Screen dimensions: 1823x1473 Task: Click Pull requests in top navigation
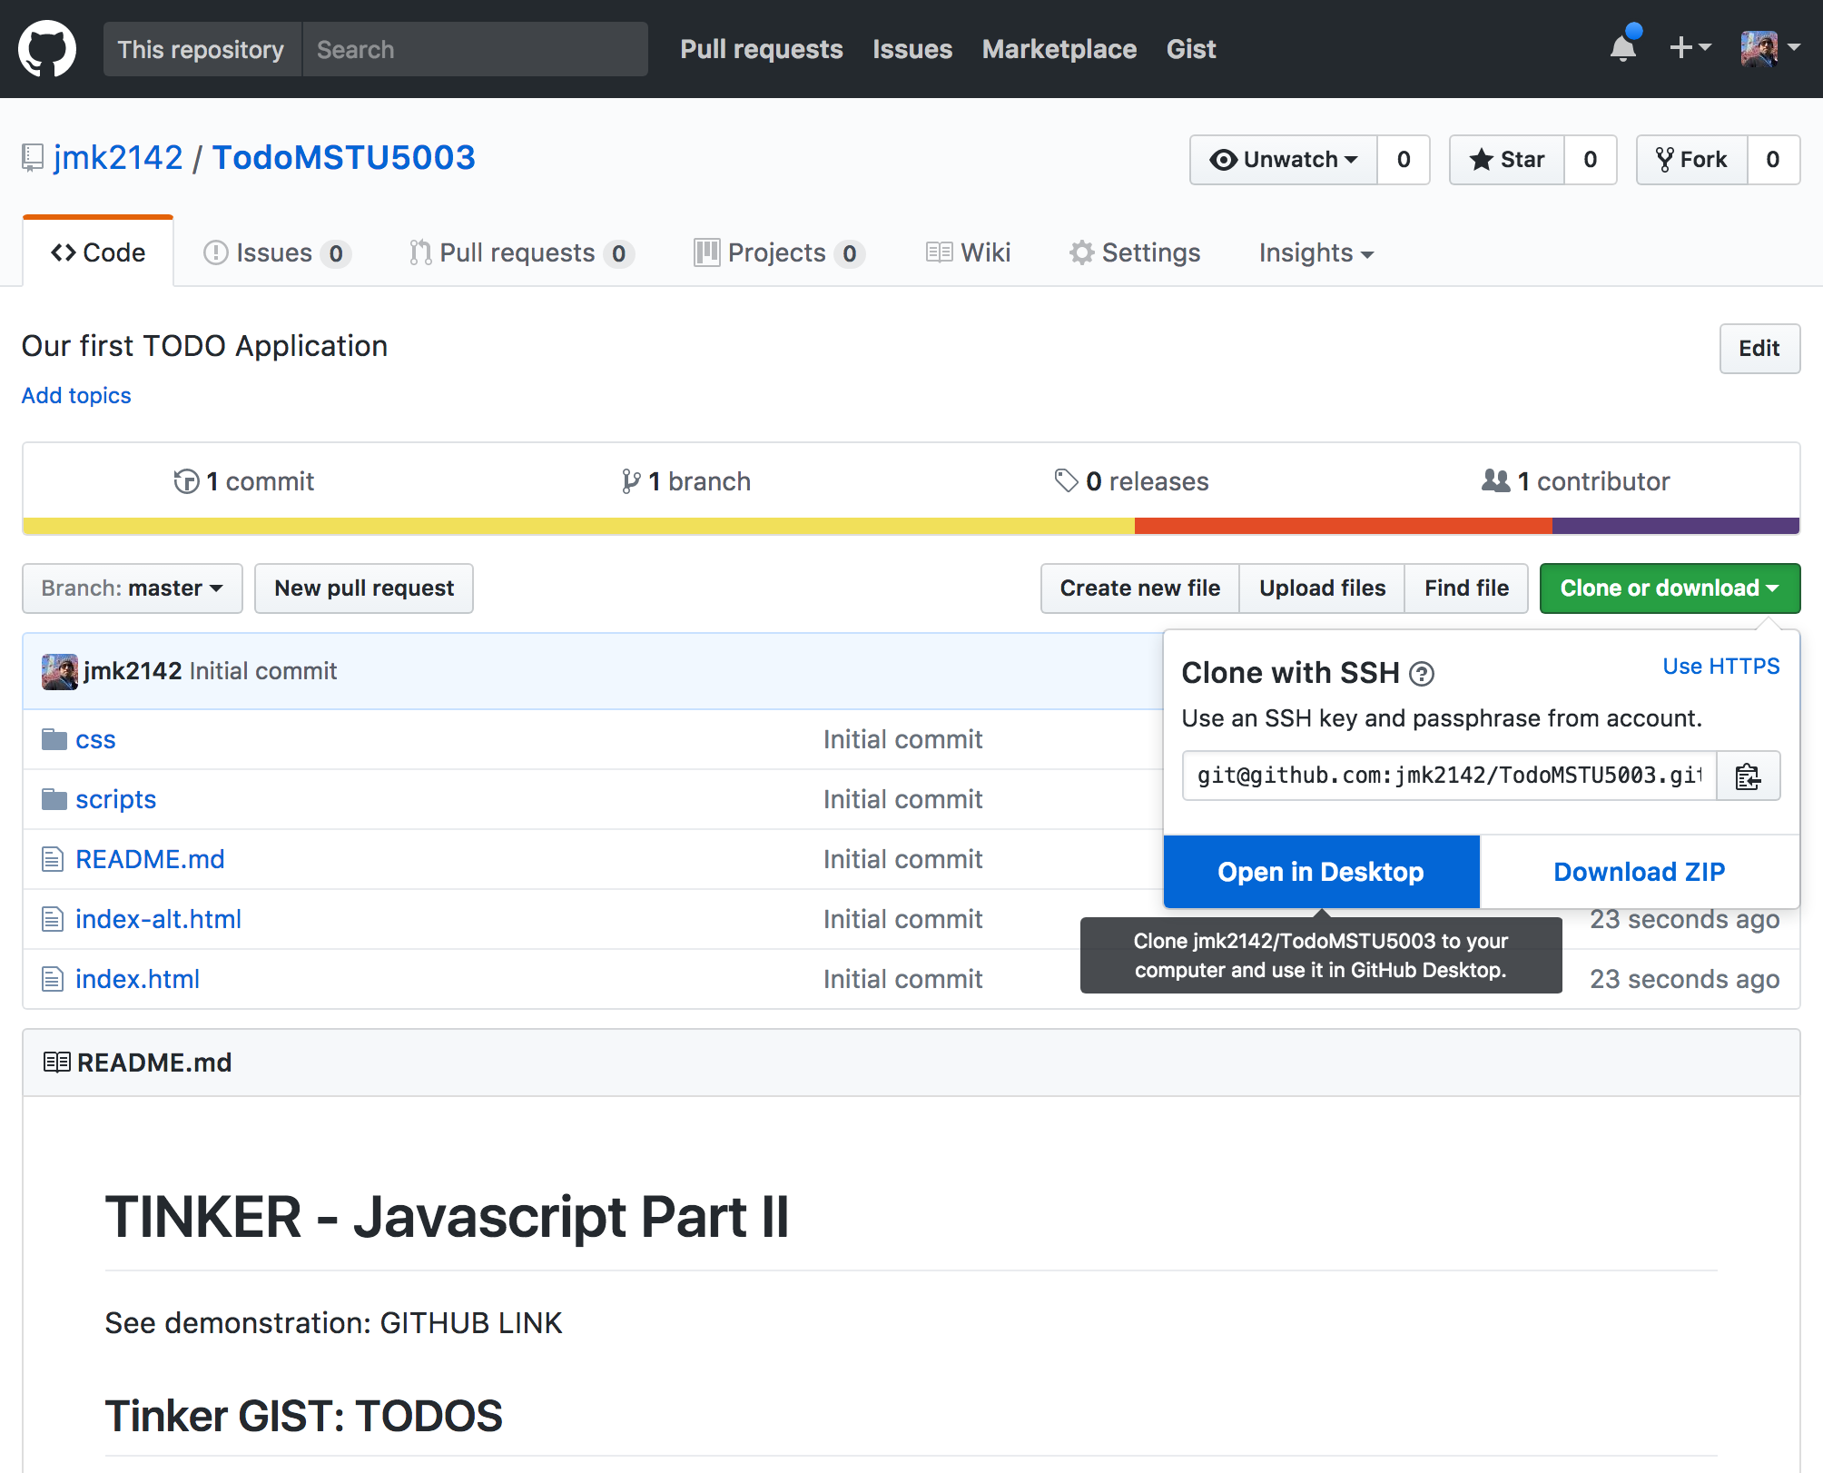pos(762,49)
